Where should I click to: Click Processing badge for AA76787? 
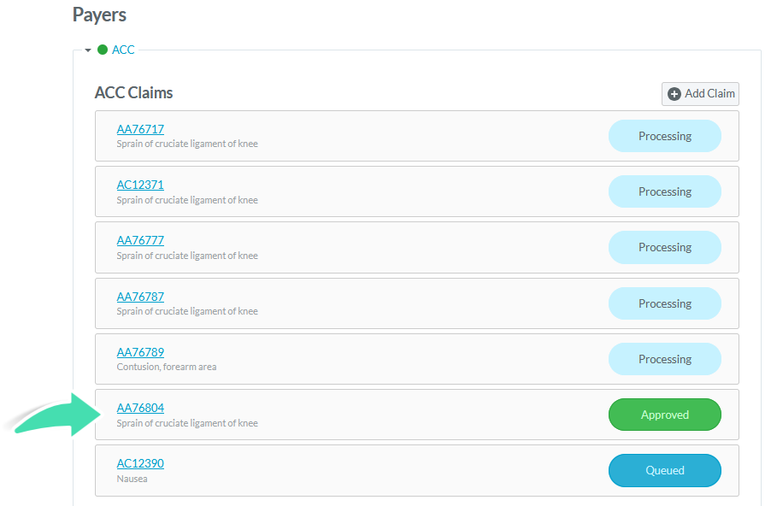pos(664,303)
